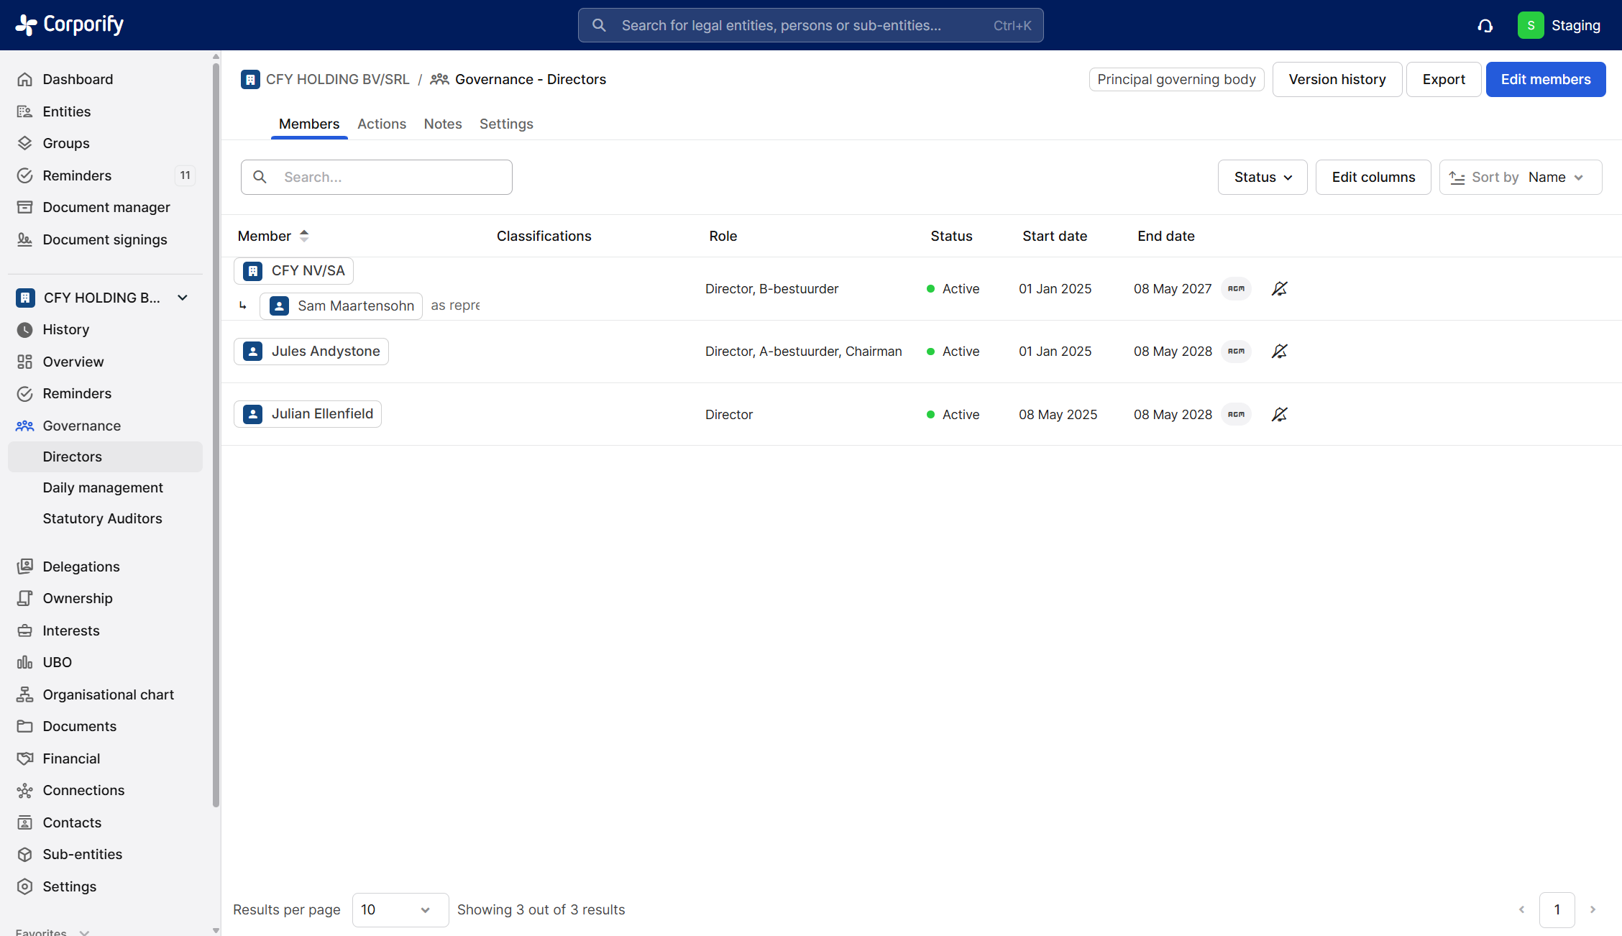Open the Sort by Name dropdown
Screen dimensions: 1622x936
1520,178
